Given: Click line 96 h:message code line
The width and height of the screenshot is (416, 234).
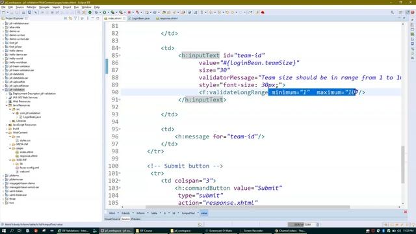Looking at the screenshot, I should click(220, 136).
